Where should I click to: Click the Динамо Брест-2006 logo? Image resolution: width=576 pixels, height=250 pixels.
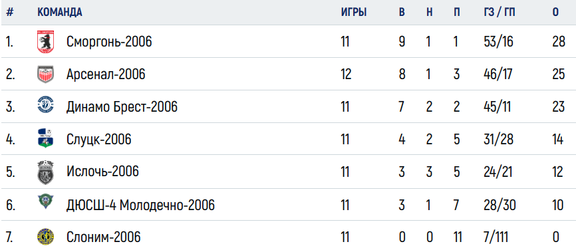(x=45, y=107)
